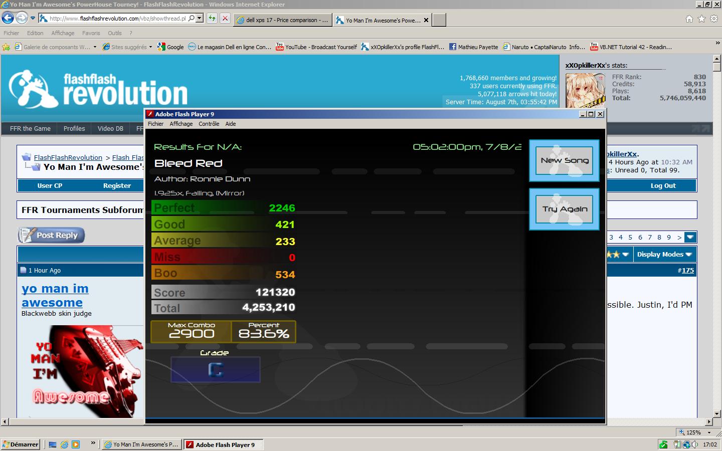
Task: Click the FlashFlash Revolution site logo
Action: 98,89
